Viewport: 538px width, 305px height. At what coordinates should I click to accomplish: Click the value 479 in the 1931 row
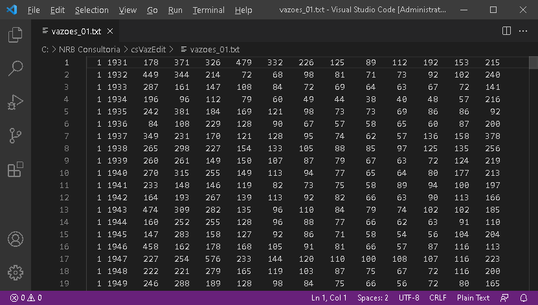click(x=243, y=63)
